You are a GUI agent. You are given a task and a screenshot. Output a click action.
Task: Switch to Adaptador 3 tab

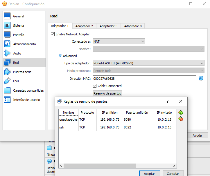[x=108, y=26]
